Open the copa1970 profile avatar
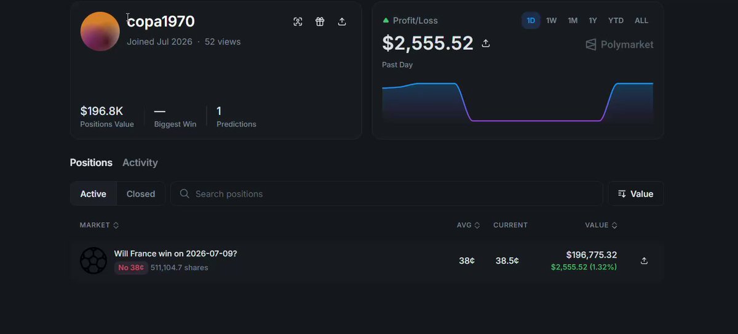 100,31
